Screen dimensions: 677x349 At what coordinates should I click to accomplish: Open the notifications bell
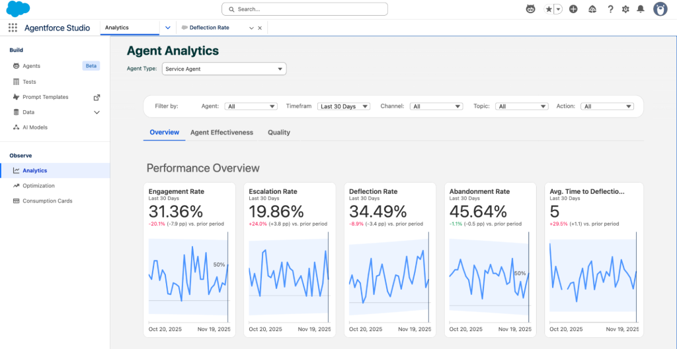641,9
